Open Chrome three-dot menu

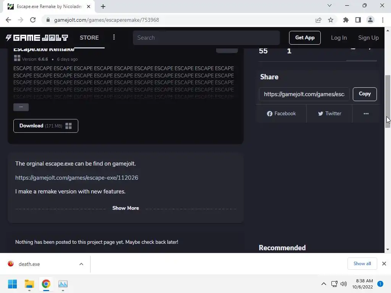383,20
